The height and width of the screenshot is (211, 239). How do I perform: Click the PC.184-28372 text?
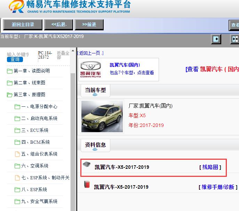click(45, 55)
